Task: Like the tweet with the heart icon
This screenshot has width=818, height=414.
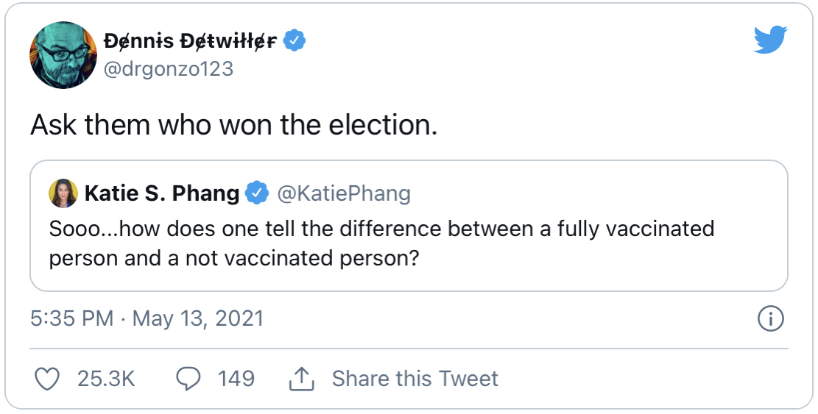Action: coord(48,379)
